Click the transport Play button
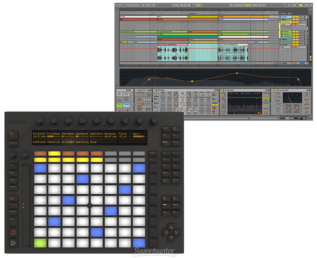This screenshot has width=317, height=258. (x=189, y=5)
